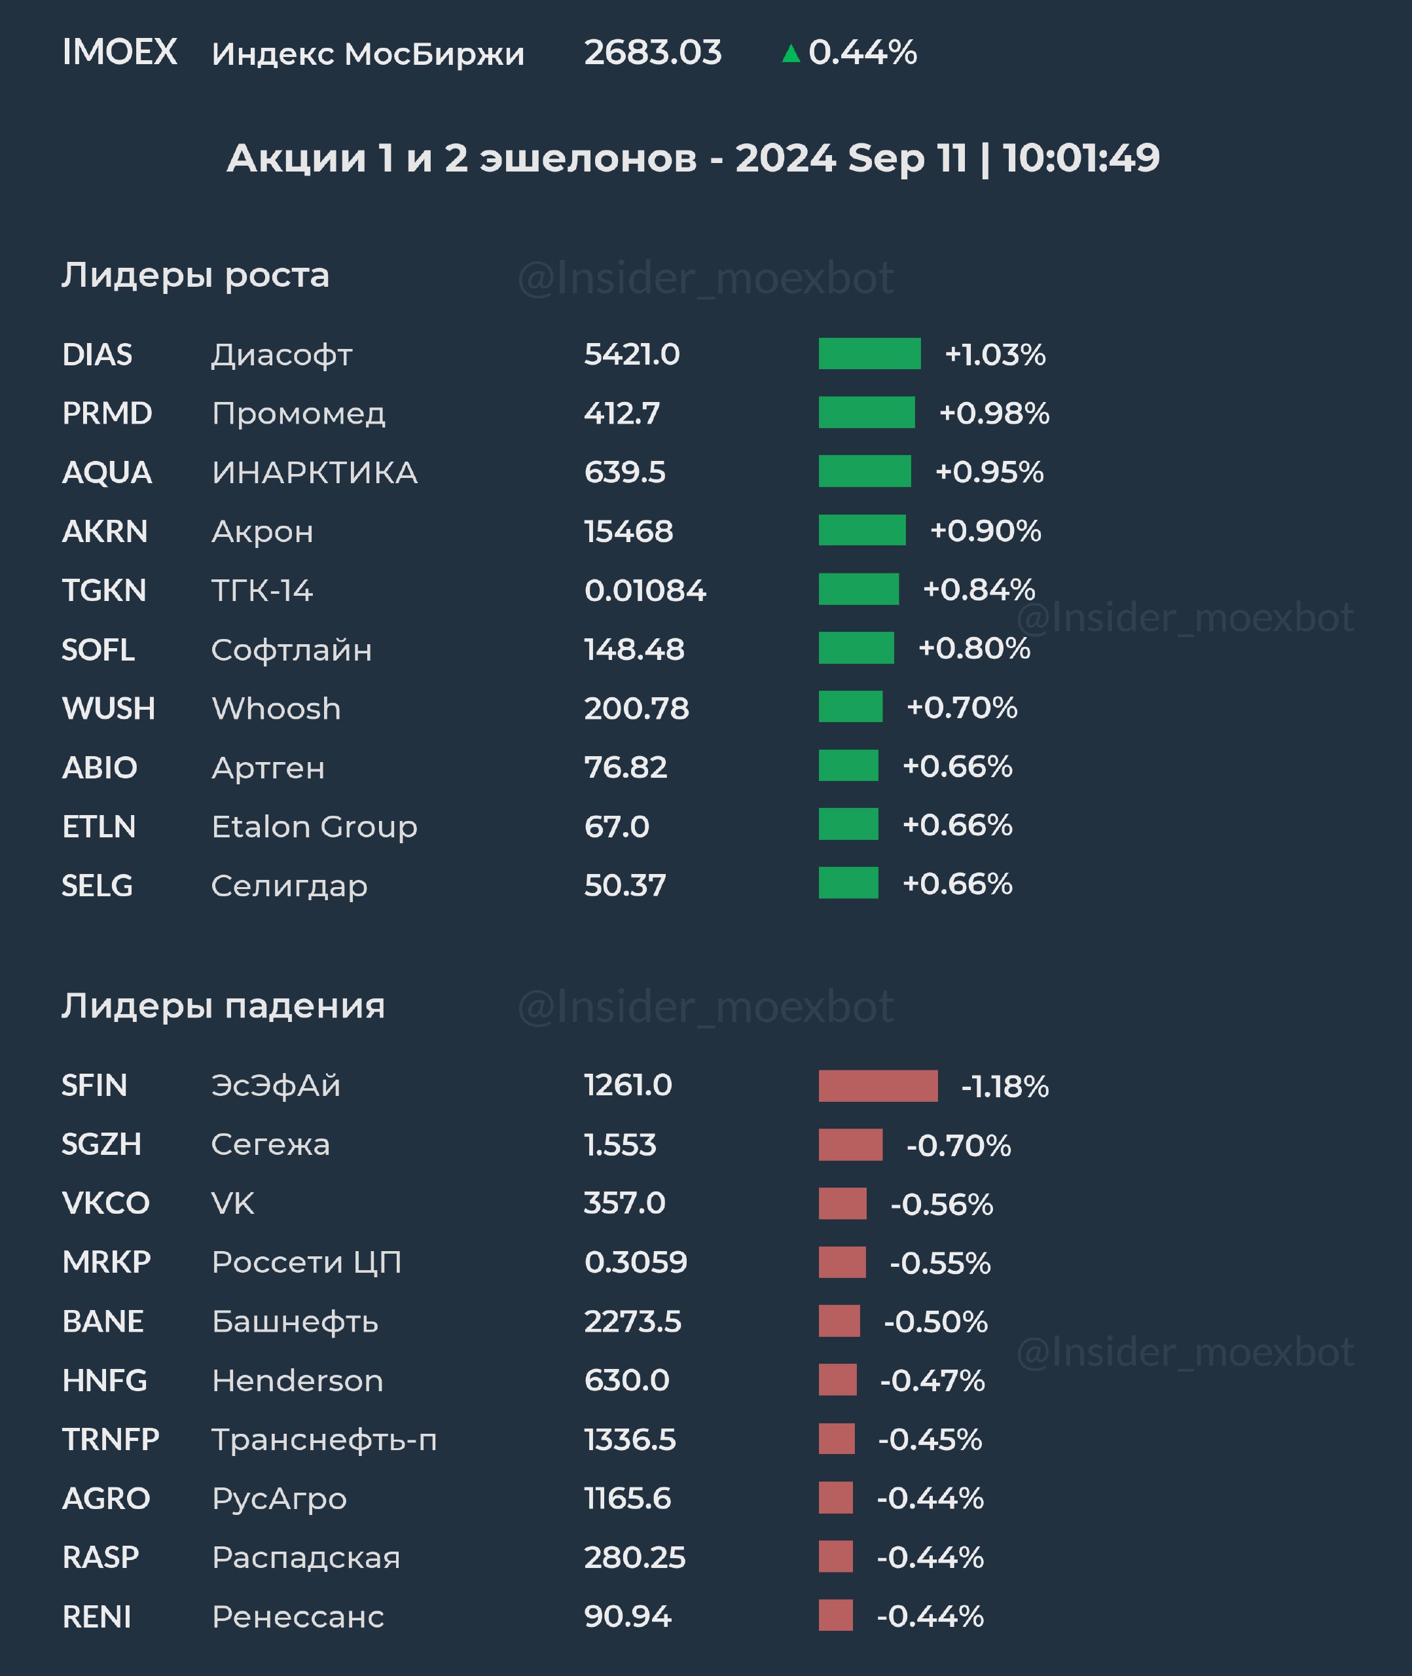Image resolution: width=1412 pixels, height=1676 pixels.
Task: Click the Лидеры падения section heading
Action: (223, 1006)
